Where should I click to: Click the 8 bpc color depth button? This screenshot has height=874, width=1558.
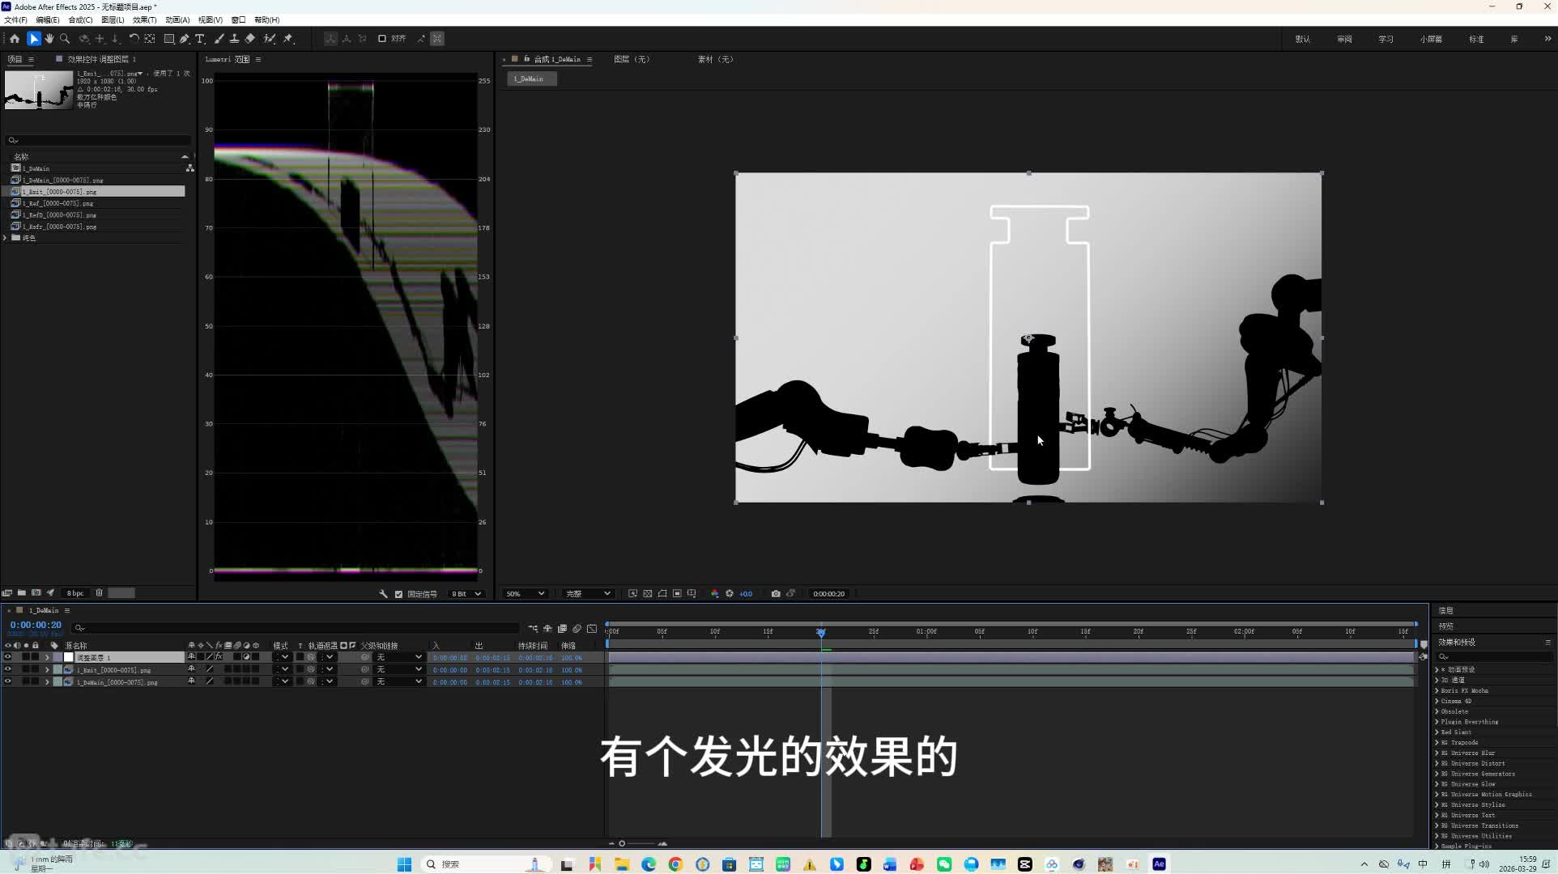pos(75,593)
